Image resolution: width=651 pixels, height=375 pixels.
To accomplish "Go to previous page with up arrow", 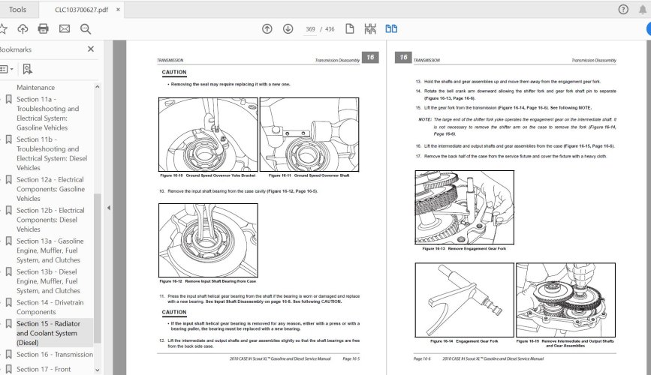I will pyautogui.click(x=267, y=29).
